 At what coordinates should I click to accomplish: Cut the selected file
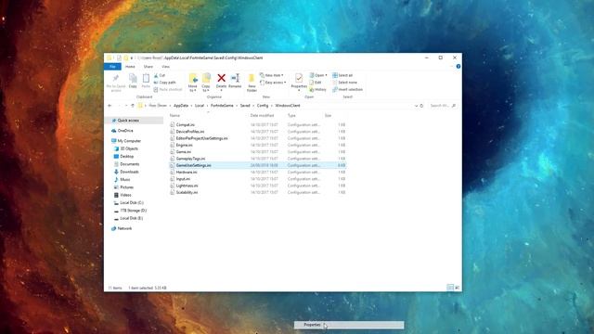(x=160, y=75)
